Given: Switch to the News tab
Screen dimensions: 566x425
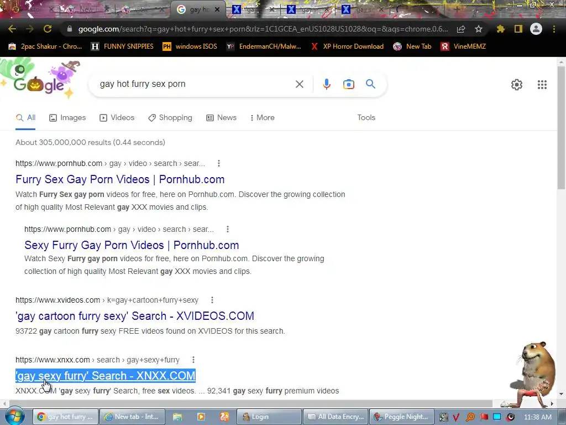Looking at the screenshot, I should (x=221, y=118).
